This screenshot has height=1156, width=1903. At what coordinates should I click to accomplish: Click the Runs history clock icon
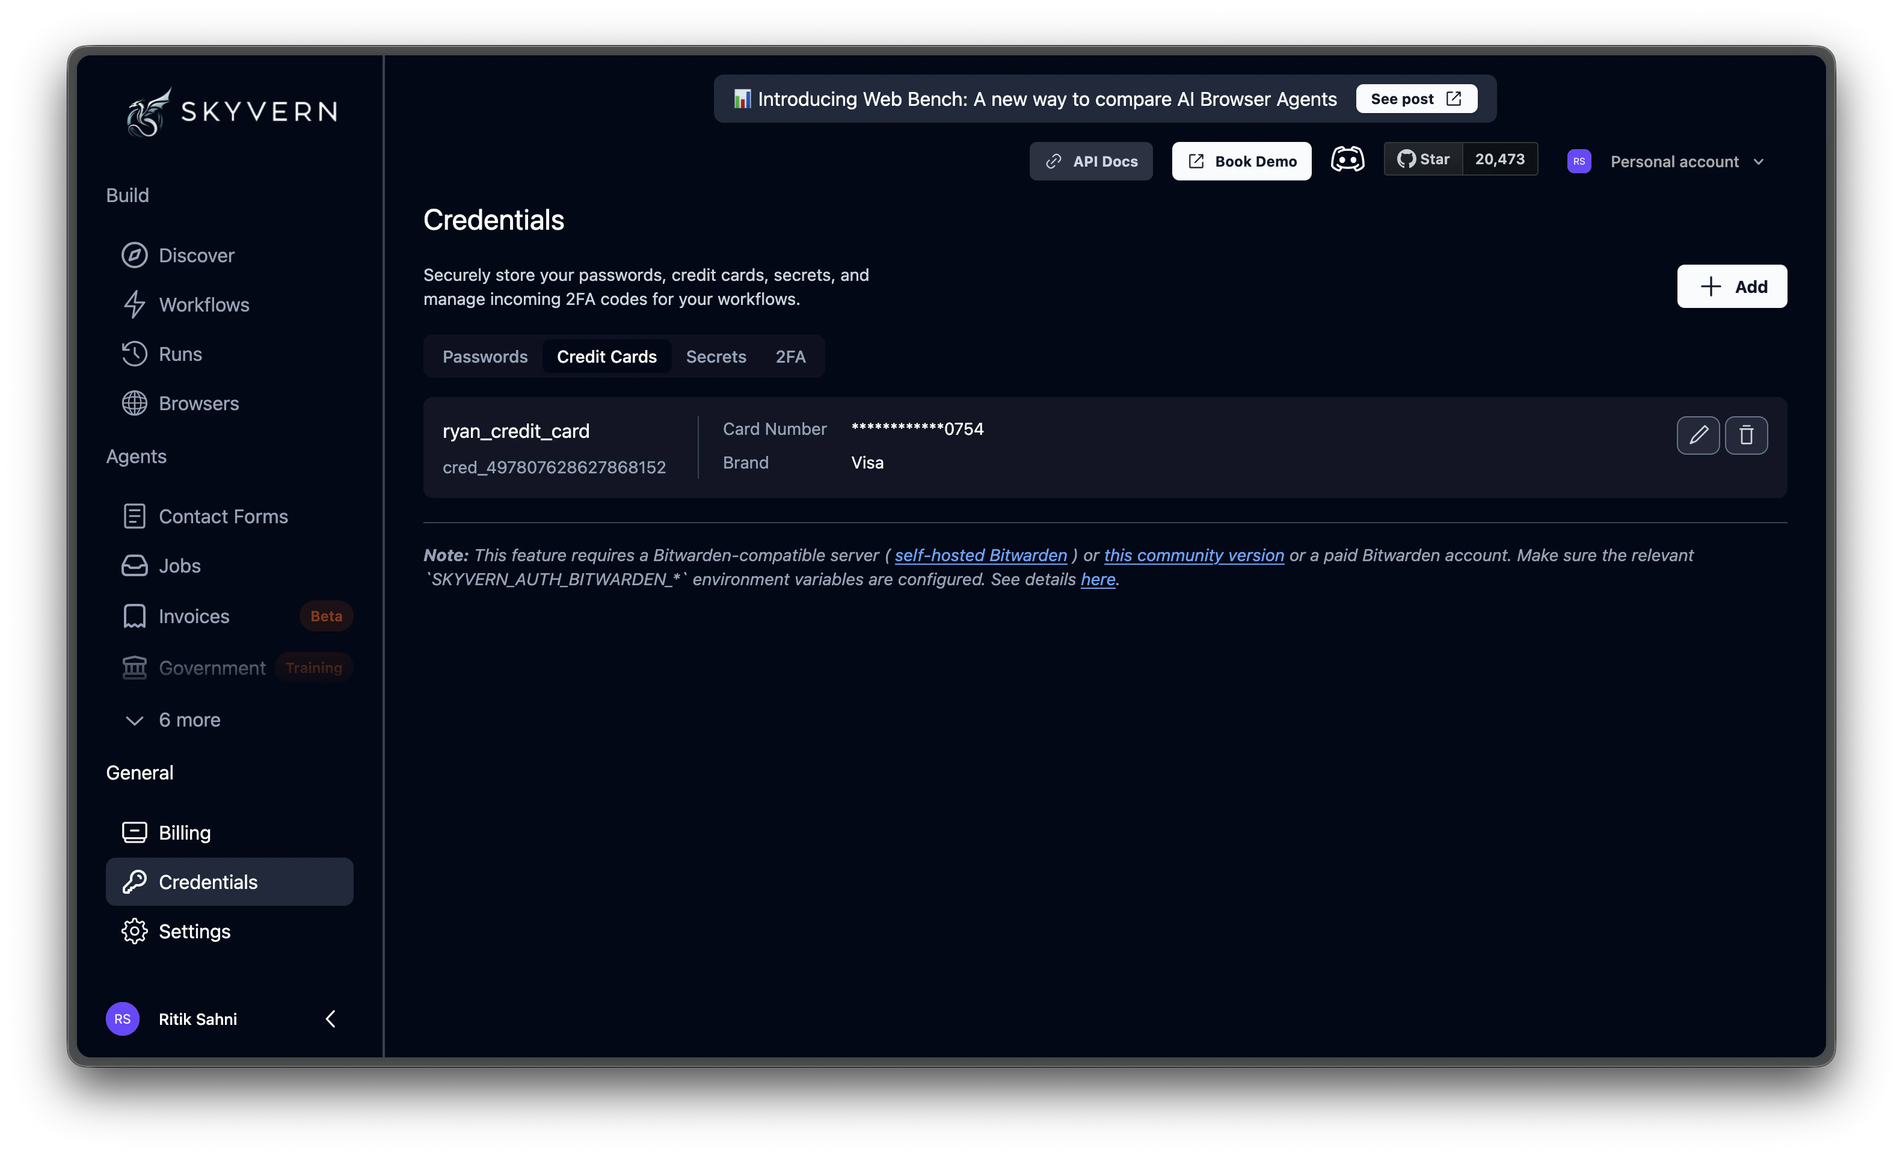[x=135, y=354]
